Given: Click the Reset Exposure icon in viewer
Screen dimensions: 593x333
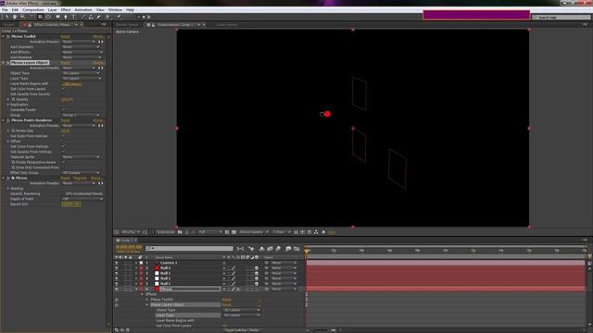Looking at the screenshot, I should click(x=323, y=232).
